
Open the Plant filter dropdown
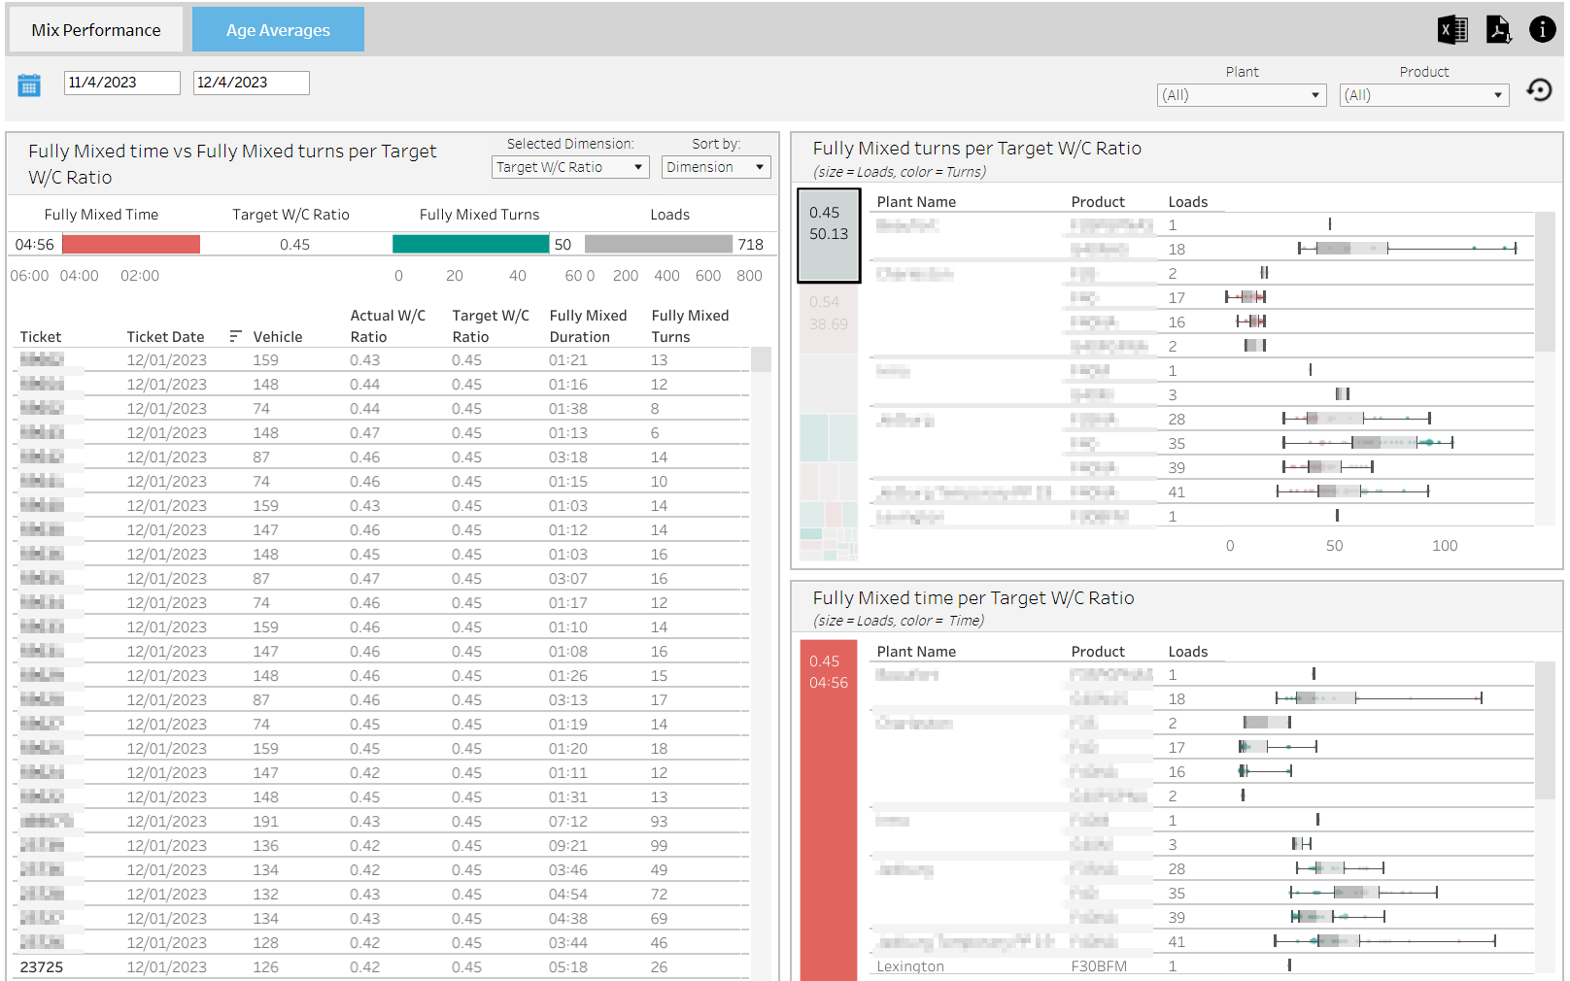tap(1241, 95)
